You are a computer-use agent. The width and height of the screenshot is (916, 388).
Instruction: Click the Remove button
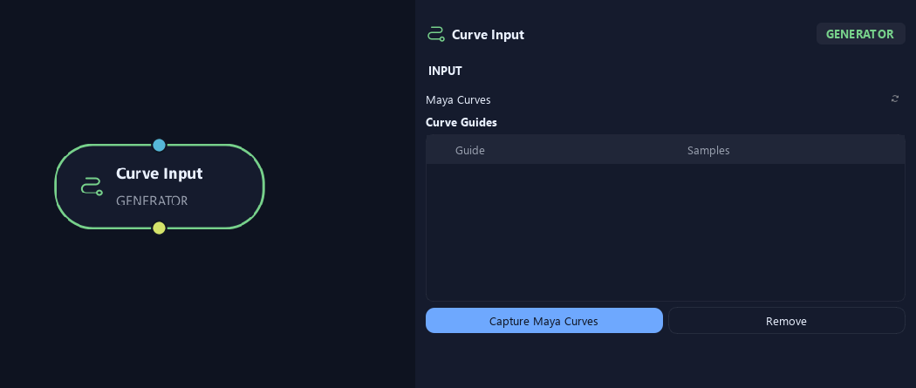786,321
